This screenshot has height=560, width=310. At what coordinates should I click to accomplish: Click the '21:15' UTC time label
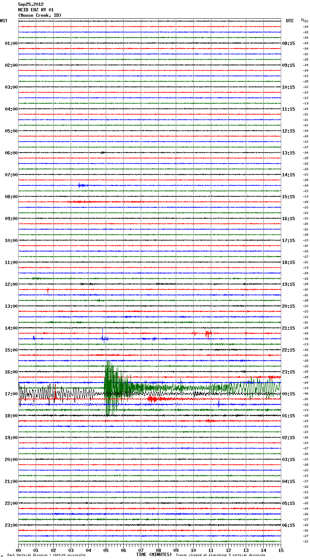[x=288, y=328]
